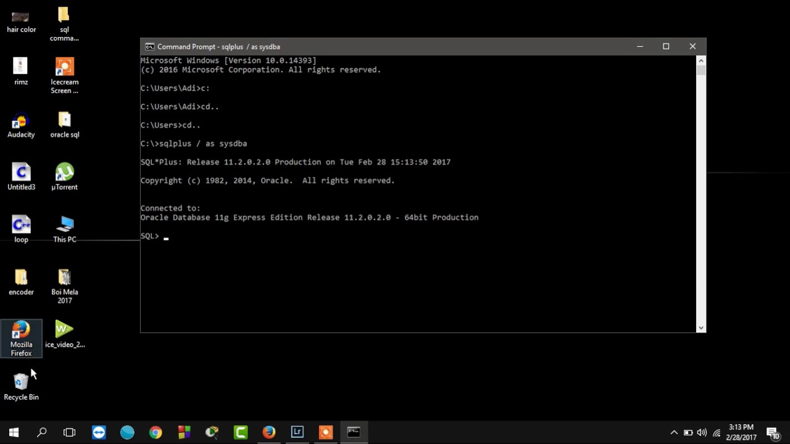Click the 'Connected to:' line
790x444 pixels.
click(170, 208)
